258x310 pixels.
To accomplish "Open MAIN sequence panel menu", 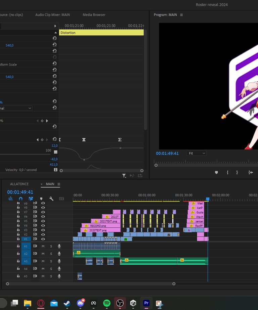I will (x=59, y=184).
